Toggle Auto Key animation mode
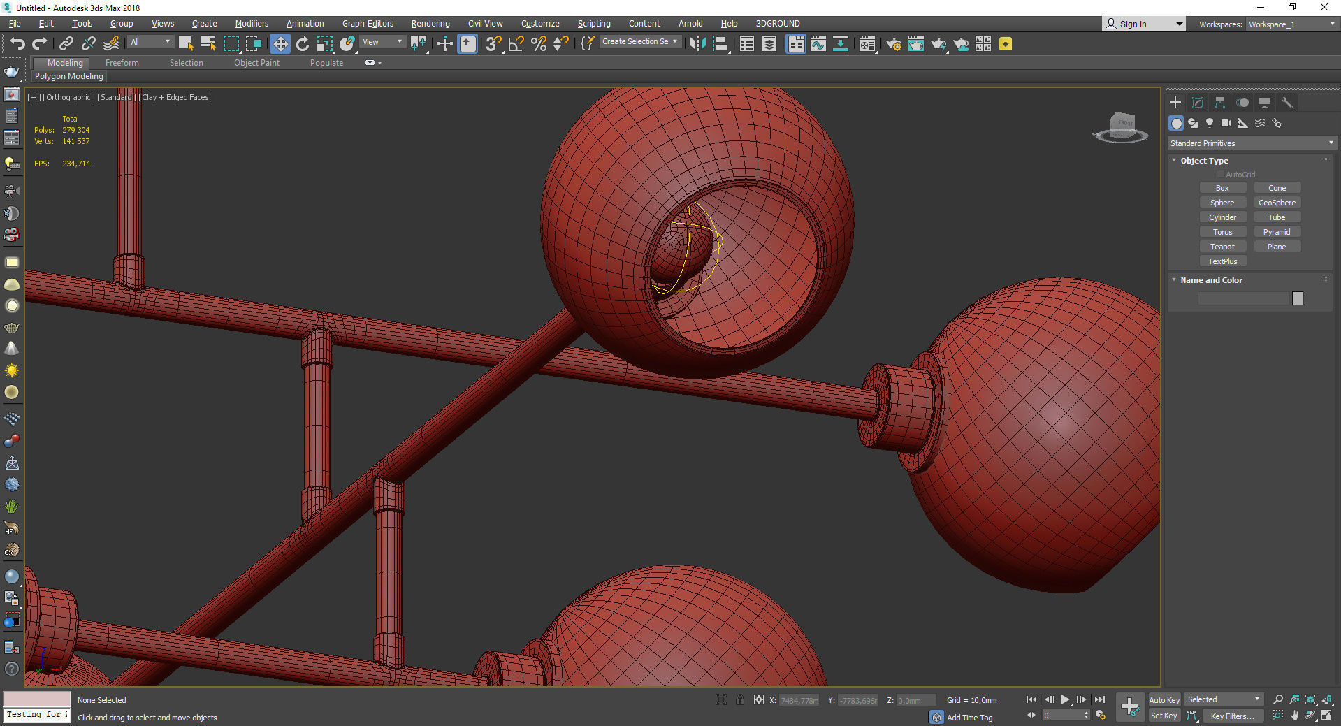 pos(1164,699)
